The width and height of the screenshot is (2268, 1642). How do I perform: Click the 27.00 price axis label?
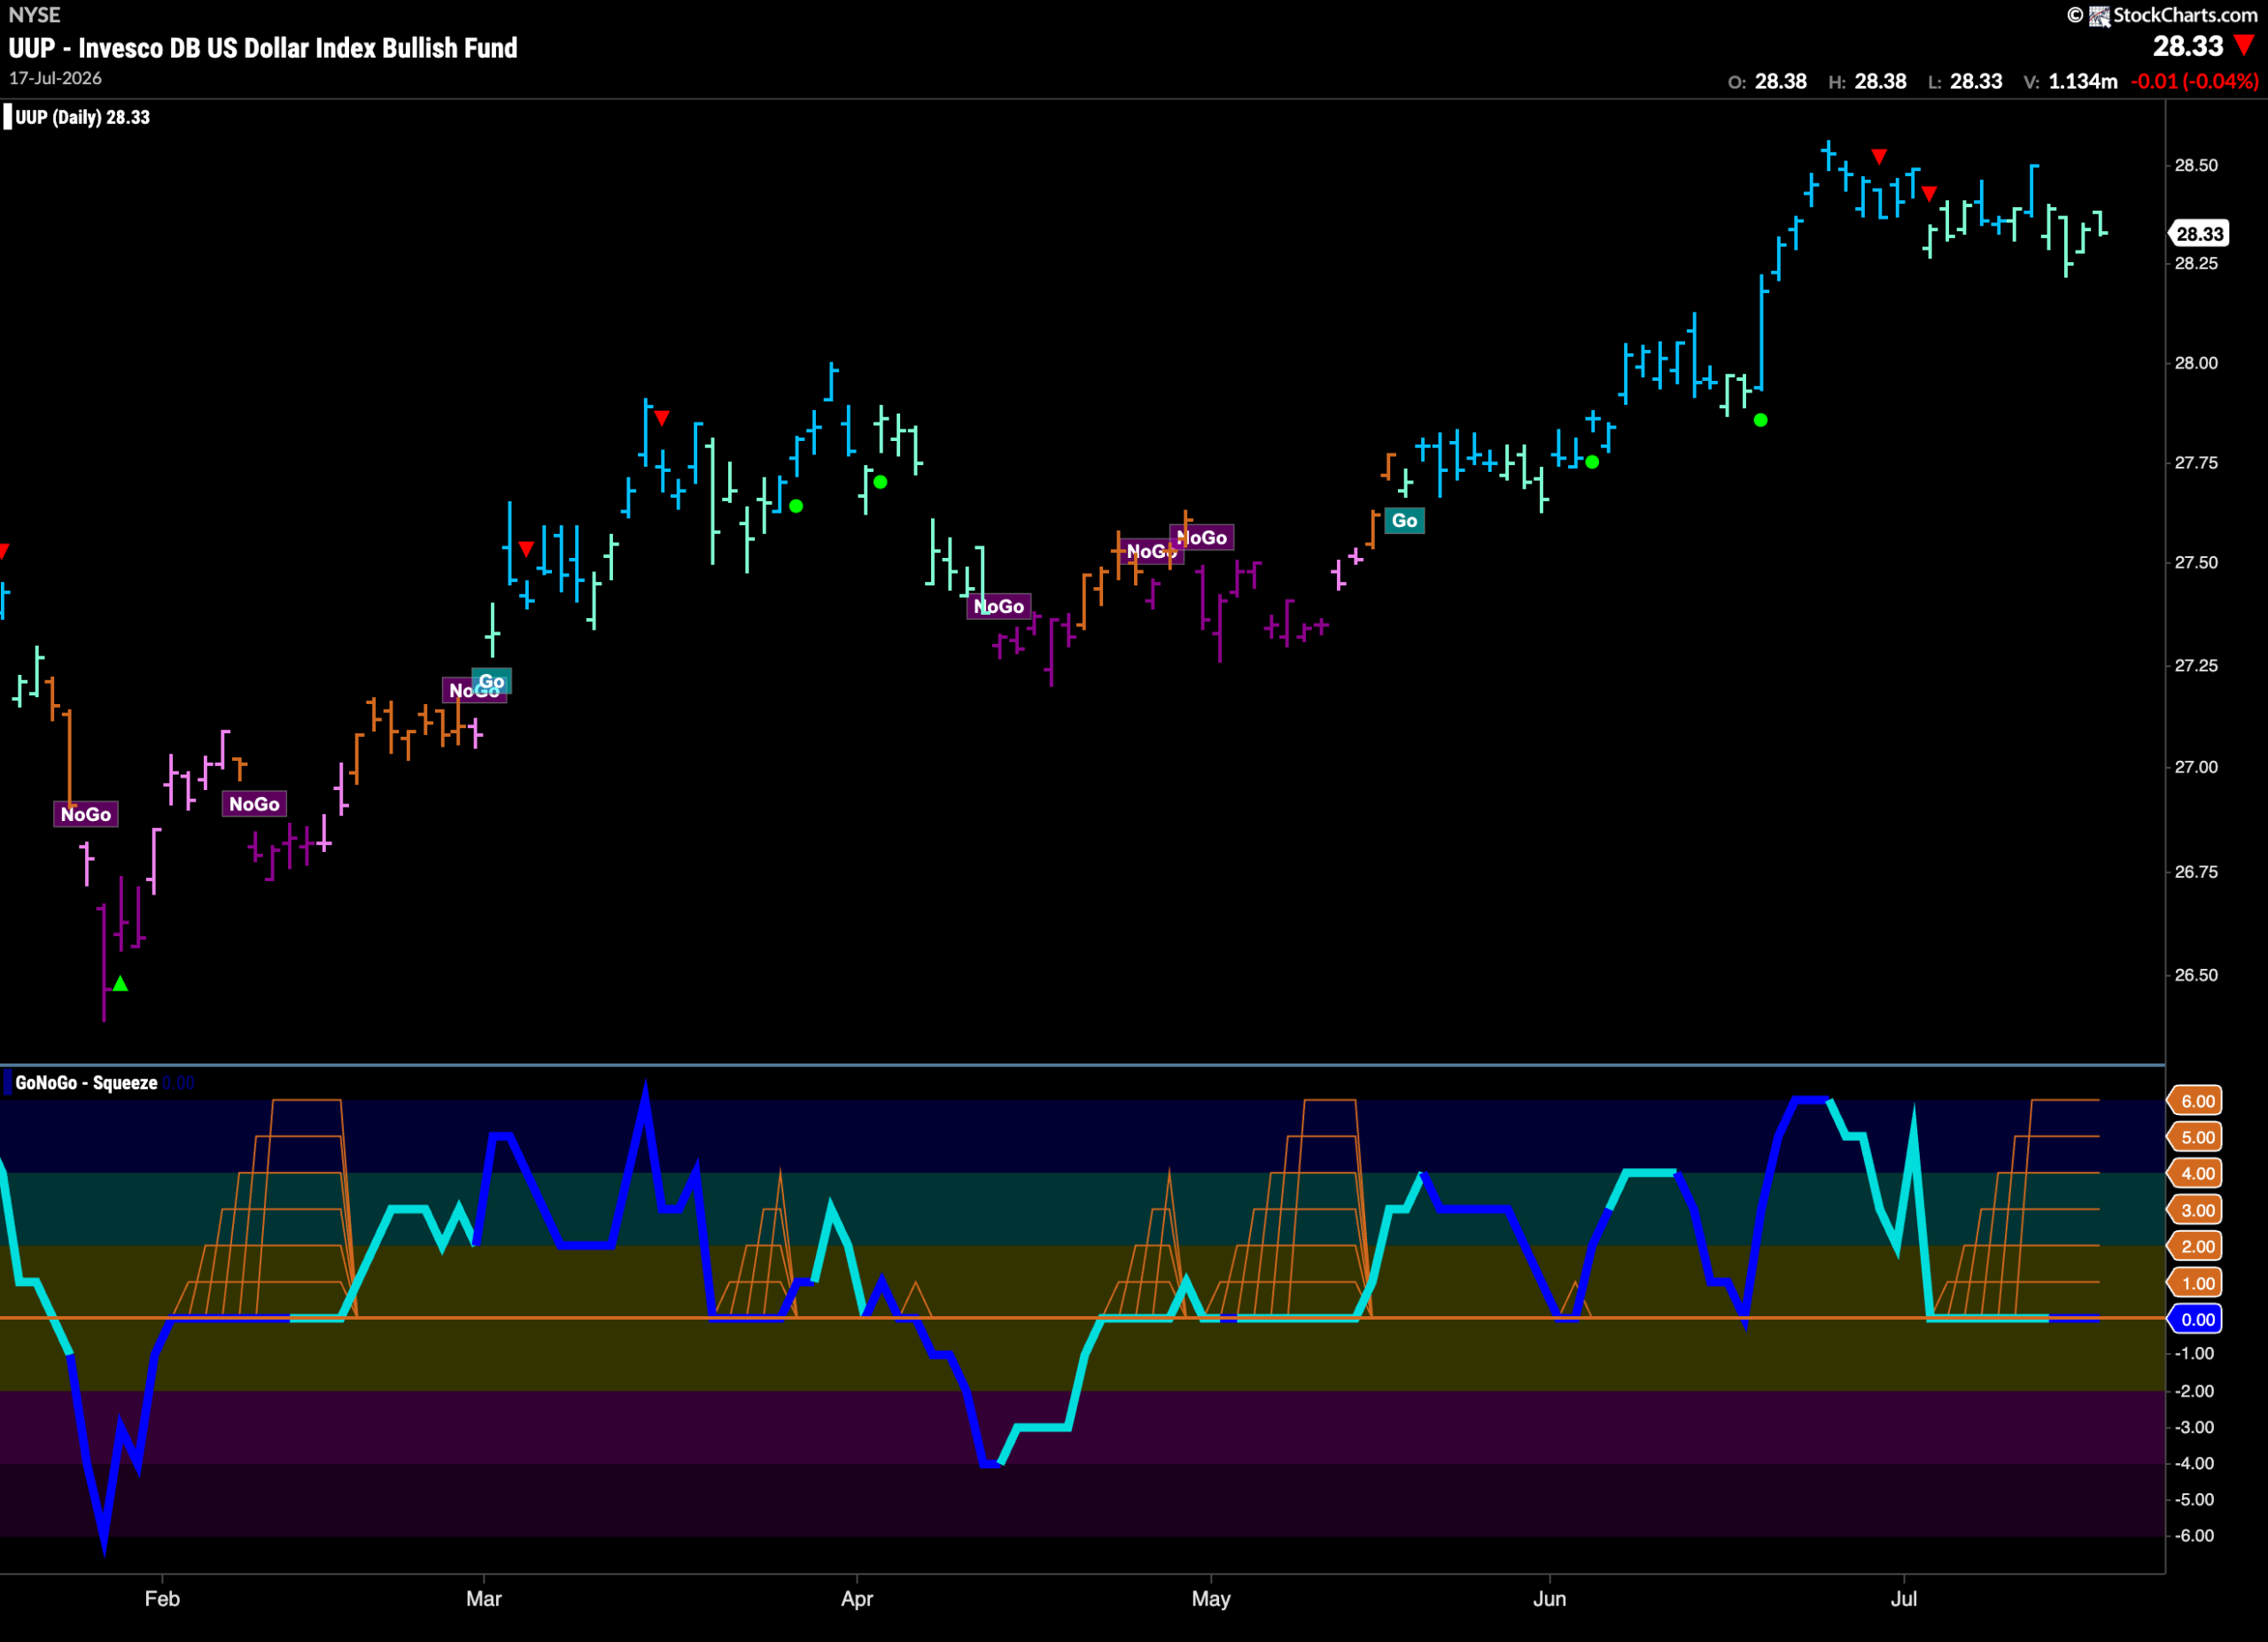[x=2196, y=768]
